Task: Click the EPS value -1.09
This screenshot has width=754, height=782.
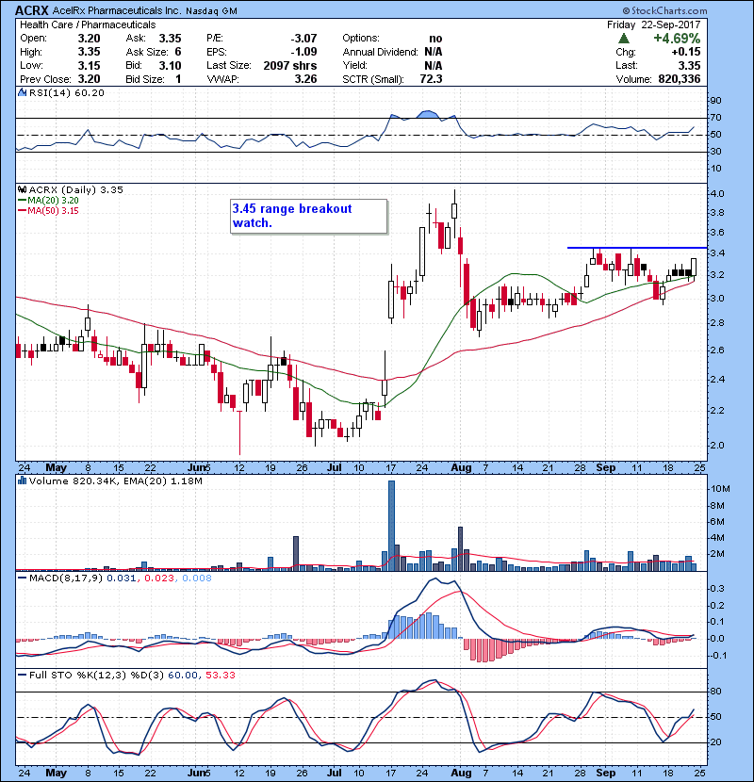Action: coord(303,52)
